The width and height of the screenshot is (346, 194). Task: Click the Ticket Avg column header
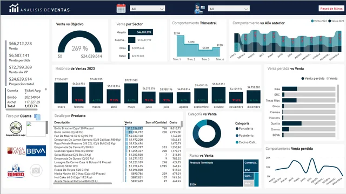pos(32,91)
